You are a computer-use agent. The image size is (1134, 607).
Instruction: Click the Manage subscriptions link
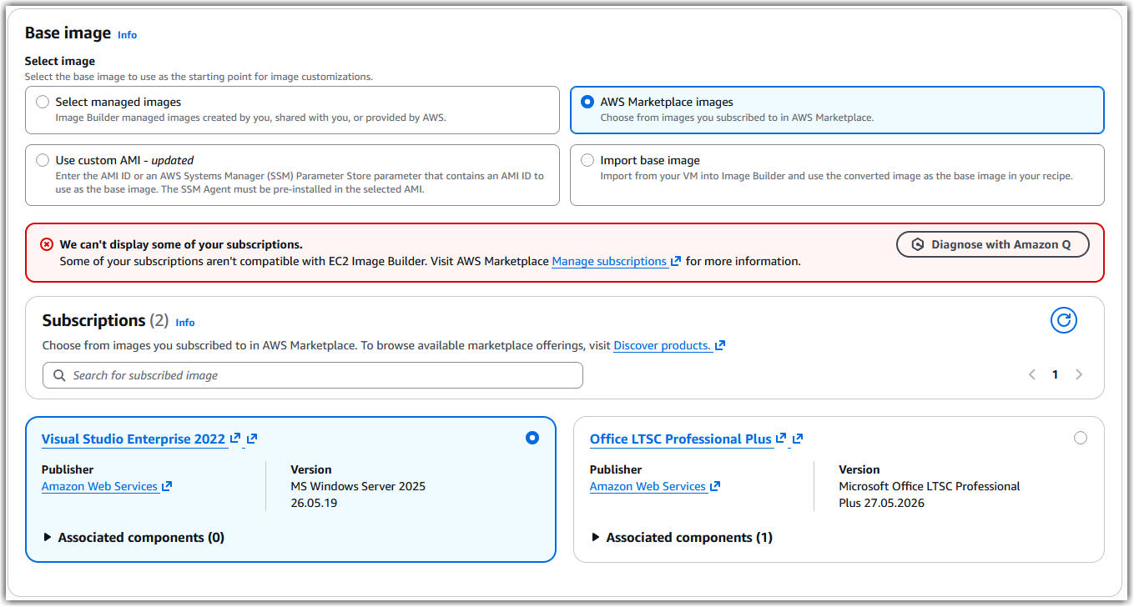609,261
